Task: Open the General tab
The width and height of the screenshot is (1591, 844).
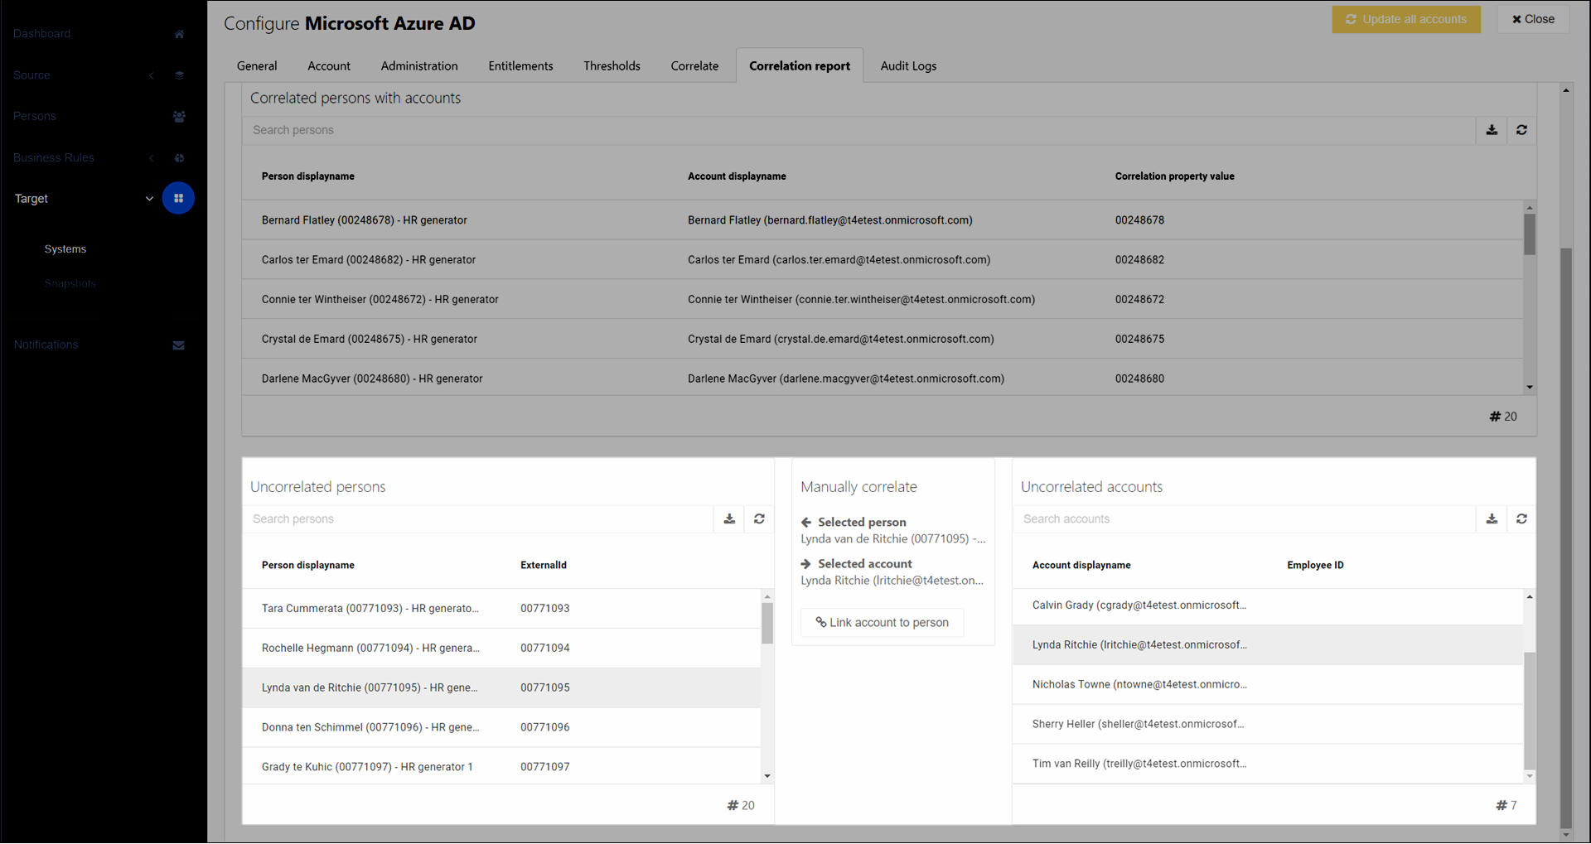Action: click(257, 66)
